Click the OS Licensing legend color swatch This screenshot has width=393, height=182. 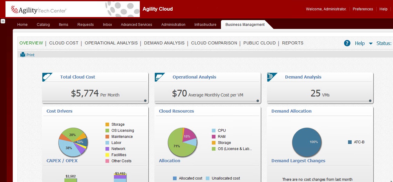pyautogui.click(x=107, y=131)
